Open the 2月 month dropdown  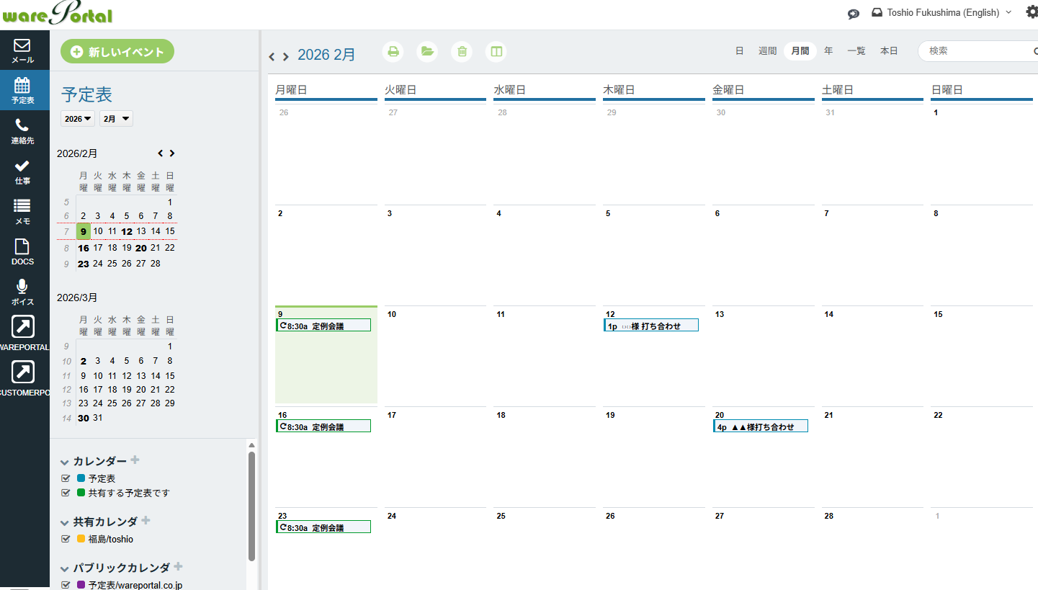click(x=116, y=119)
